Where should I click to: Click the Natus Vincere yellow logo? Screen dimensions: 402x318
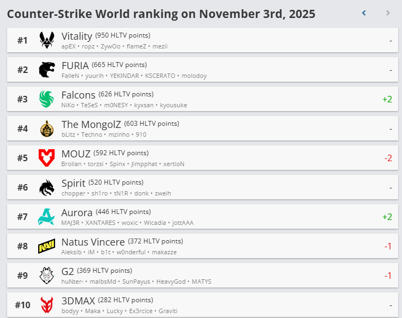point(46,246)
